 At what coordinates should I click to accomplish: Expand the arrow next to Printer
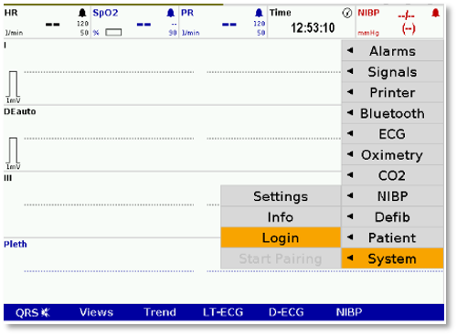[350, 91]
